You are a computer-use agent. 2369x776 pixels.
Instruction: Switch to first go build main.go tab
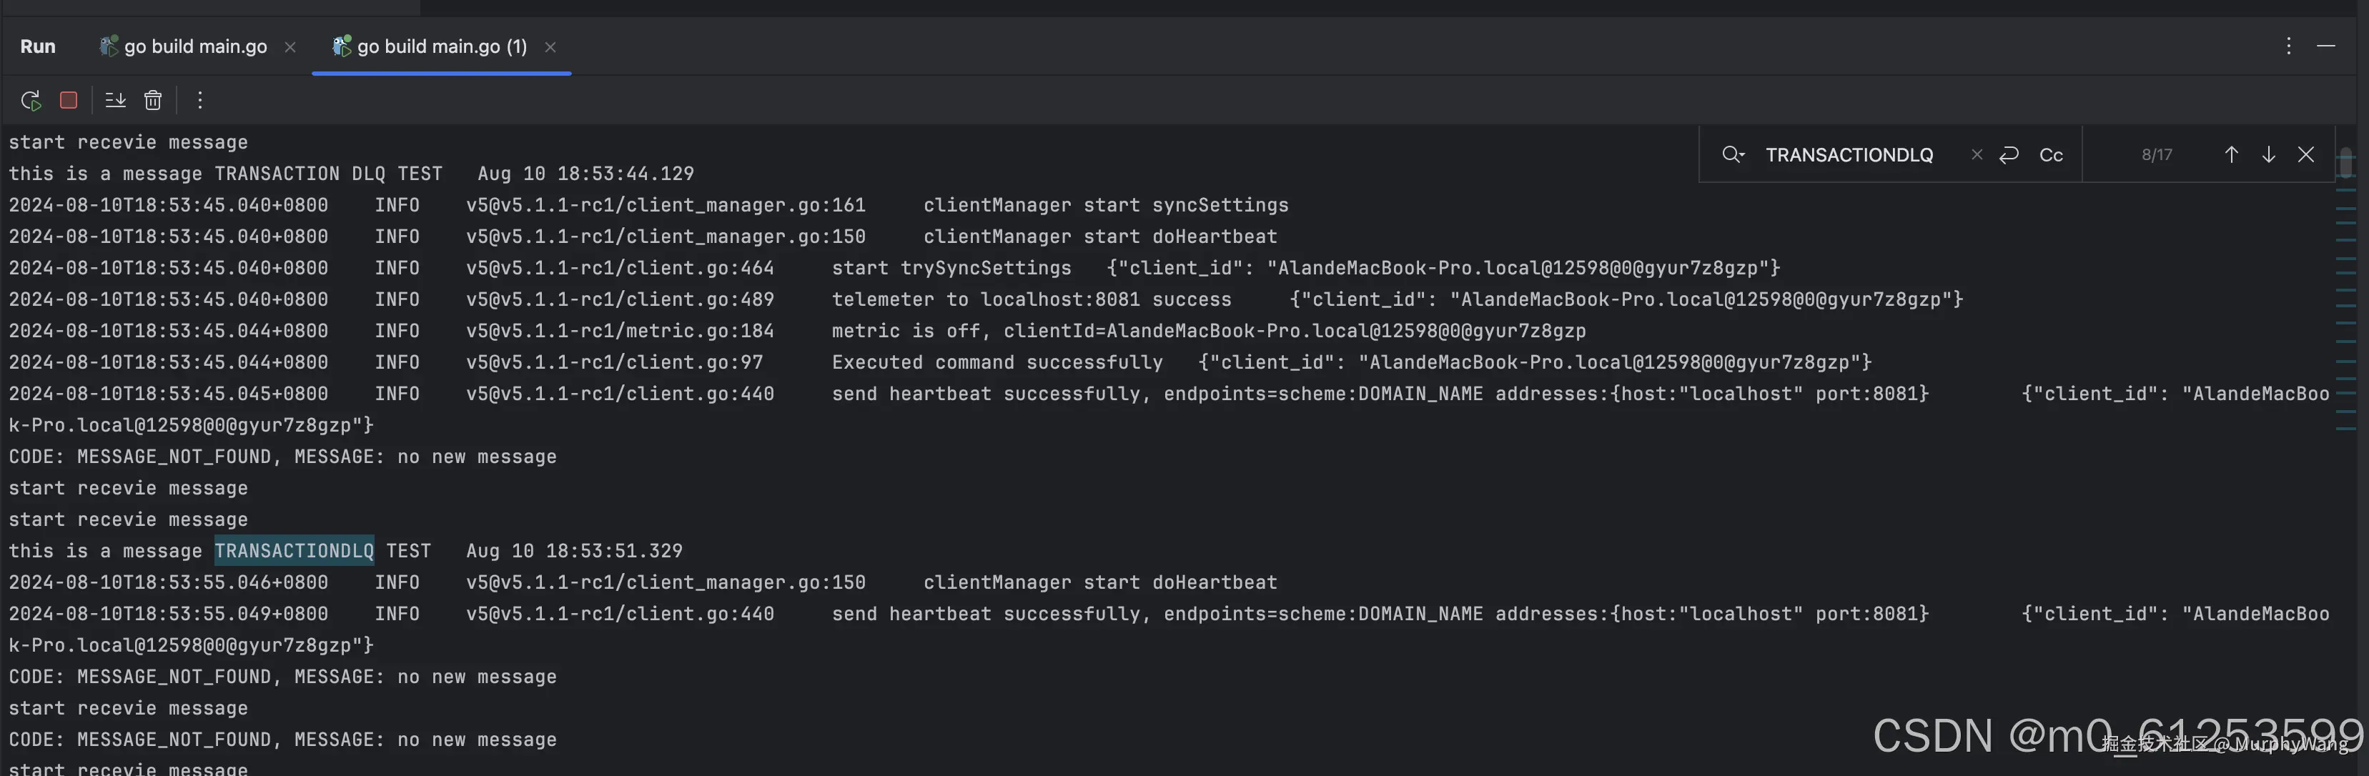tap(195, 47)
